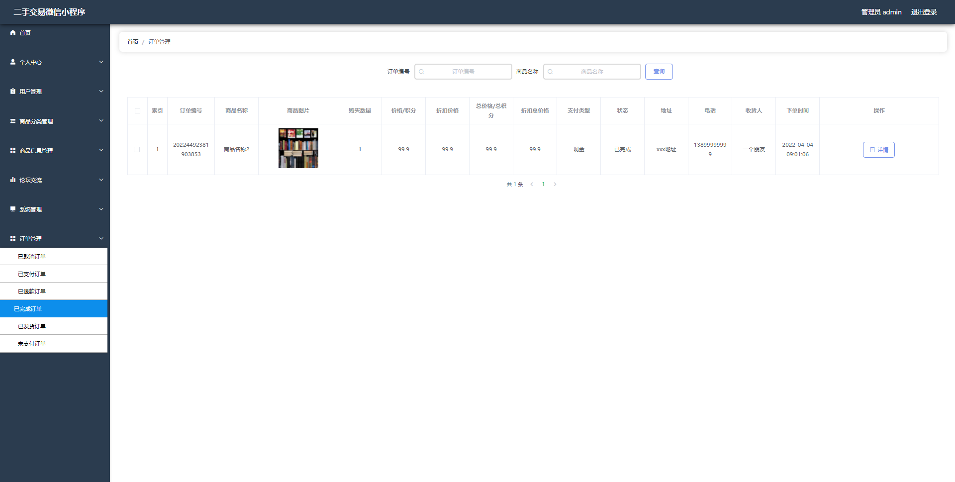Image resolution: width=955 pixels, height=482 pixels.
Task: Click the bookshelf product thumbnail
Action: point(298,148)
